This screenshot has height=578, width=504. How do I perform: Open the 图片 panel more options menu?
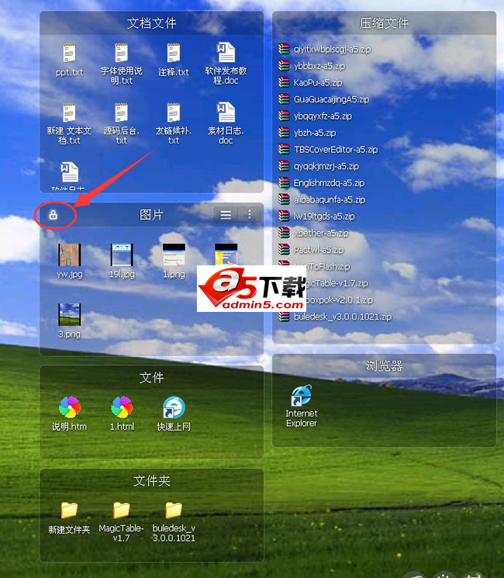tap(250, 215)
